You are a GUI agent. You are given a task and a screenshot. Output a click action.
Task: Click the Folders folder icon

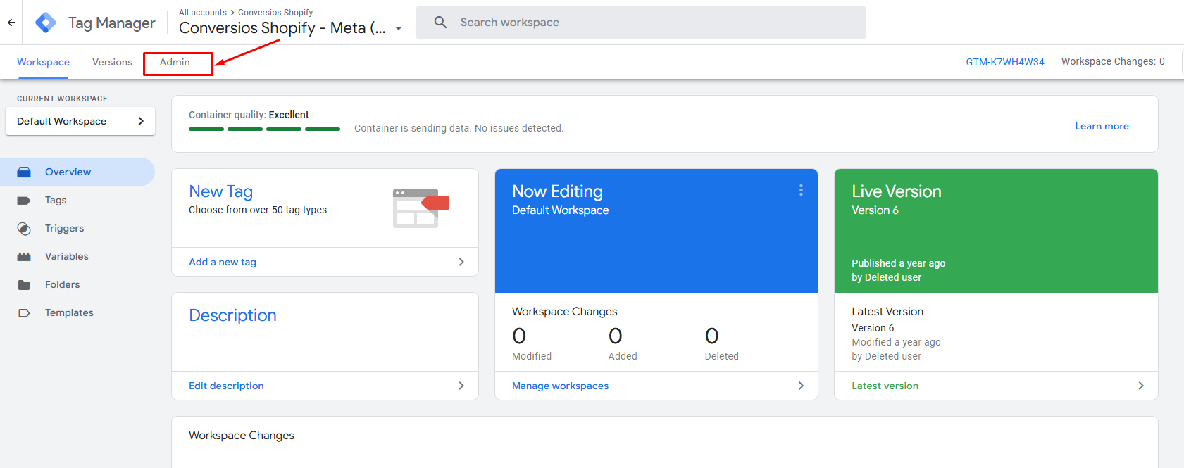click(x=24, y=285)
